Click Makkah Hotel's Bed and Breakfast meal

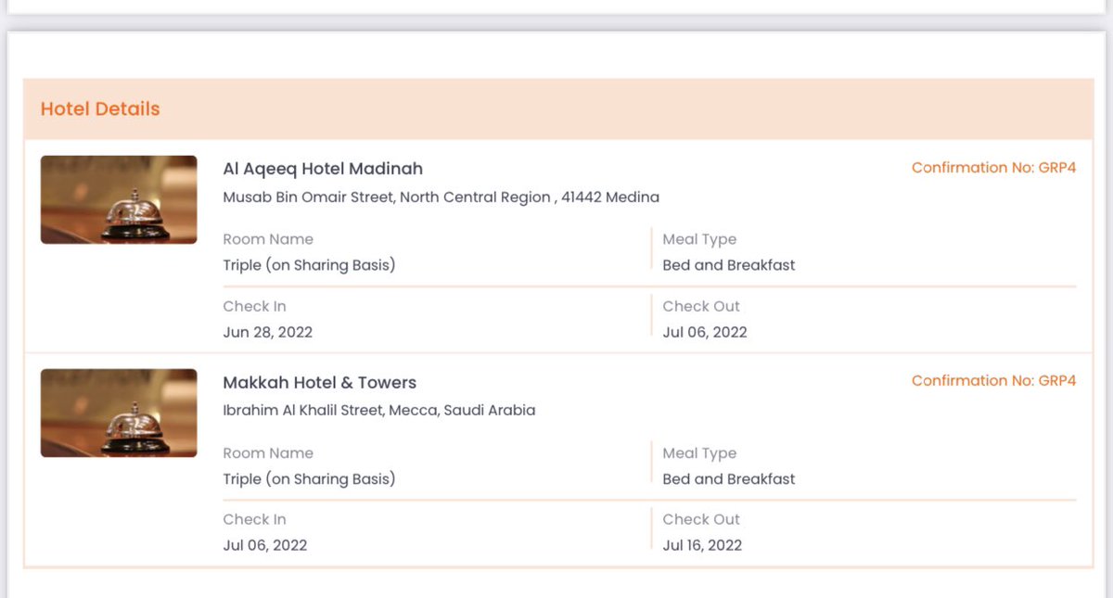[729, 479]
